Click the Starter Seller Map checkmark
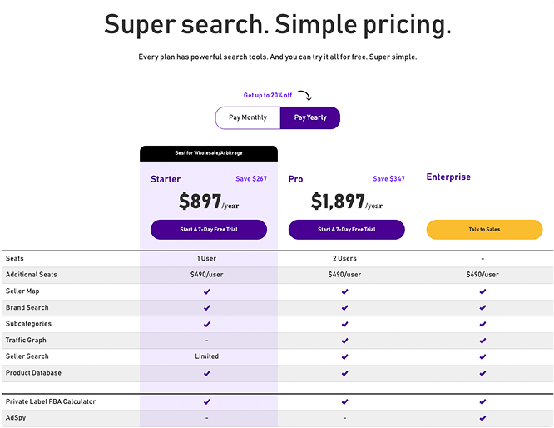This screenshot has width=554, height=428. 207,291
